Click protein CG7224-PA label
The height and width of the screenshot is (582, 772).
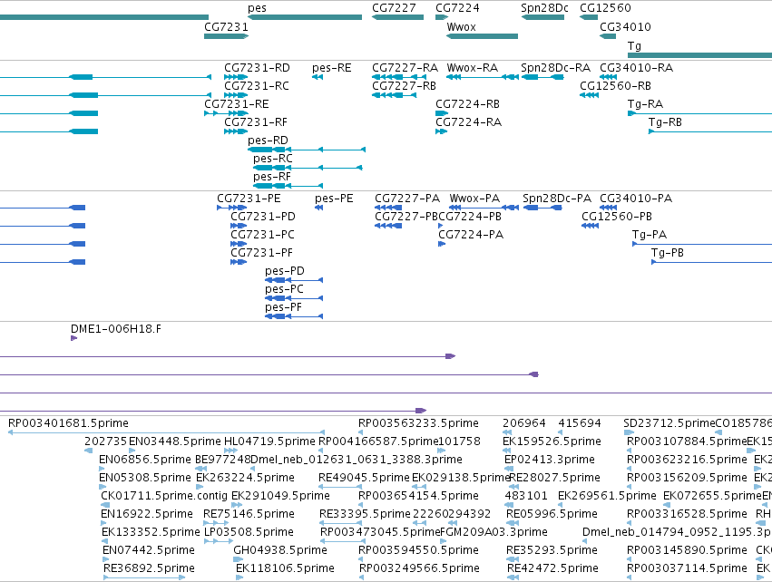(x=471, y=235)
